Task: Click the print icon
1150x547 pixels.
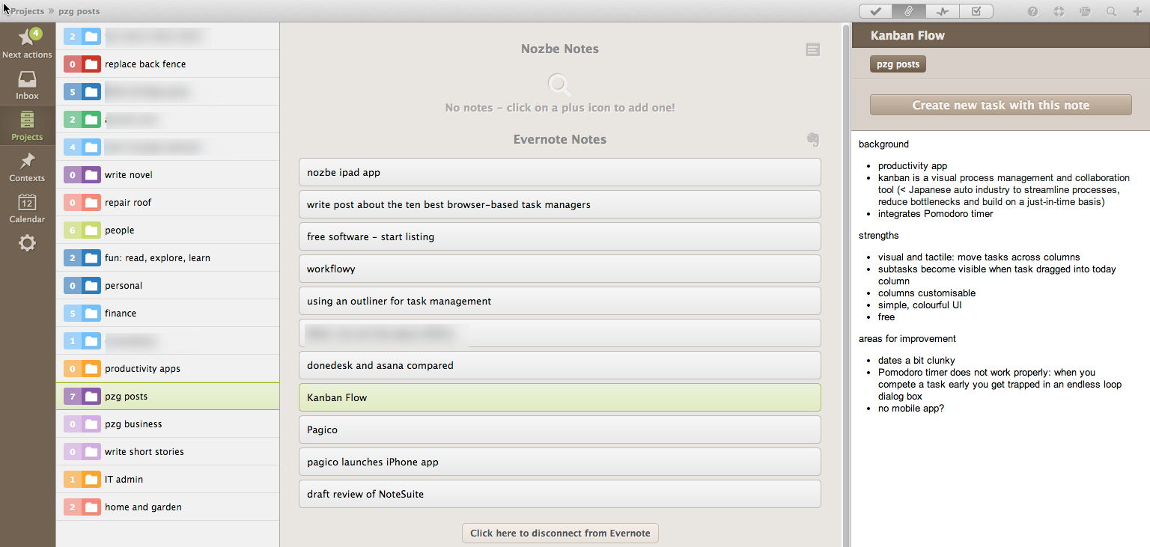Action: pyautogui.click(x=1085, y=11)
